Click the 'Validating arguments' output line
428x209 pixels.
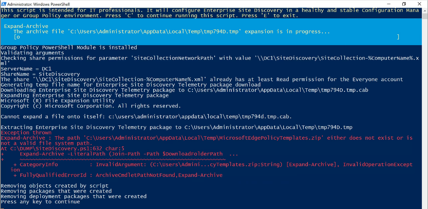point(32,53)
